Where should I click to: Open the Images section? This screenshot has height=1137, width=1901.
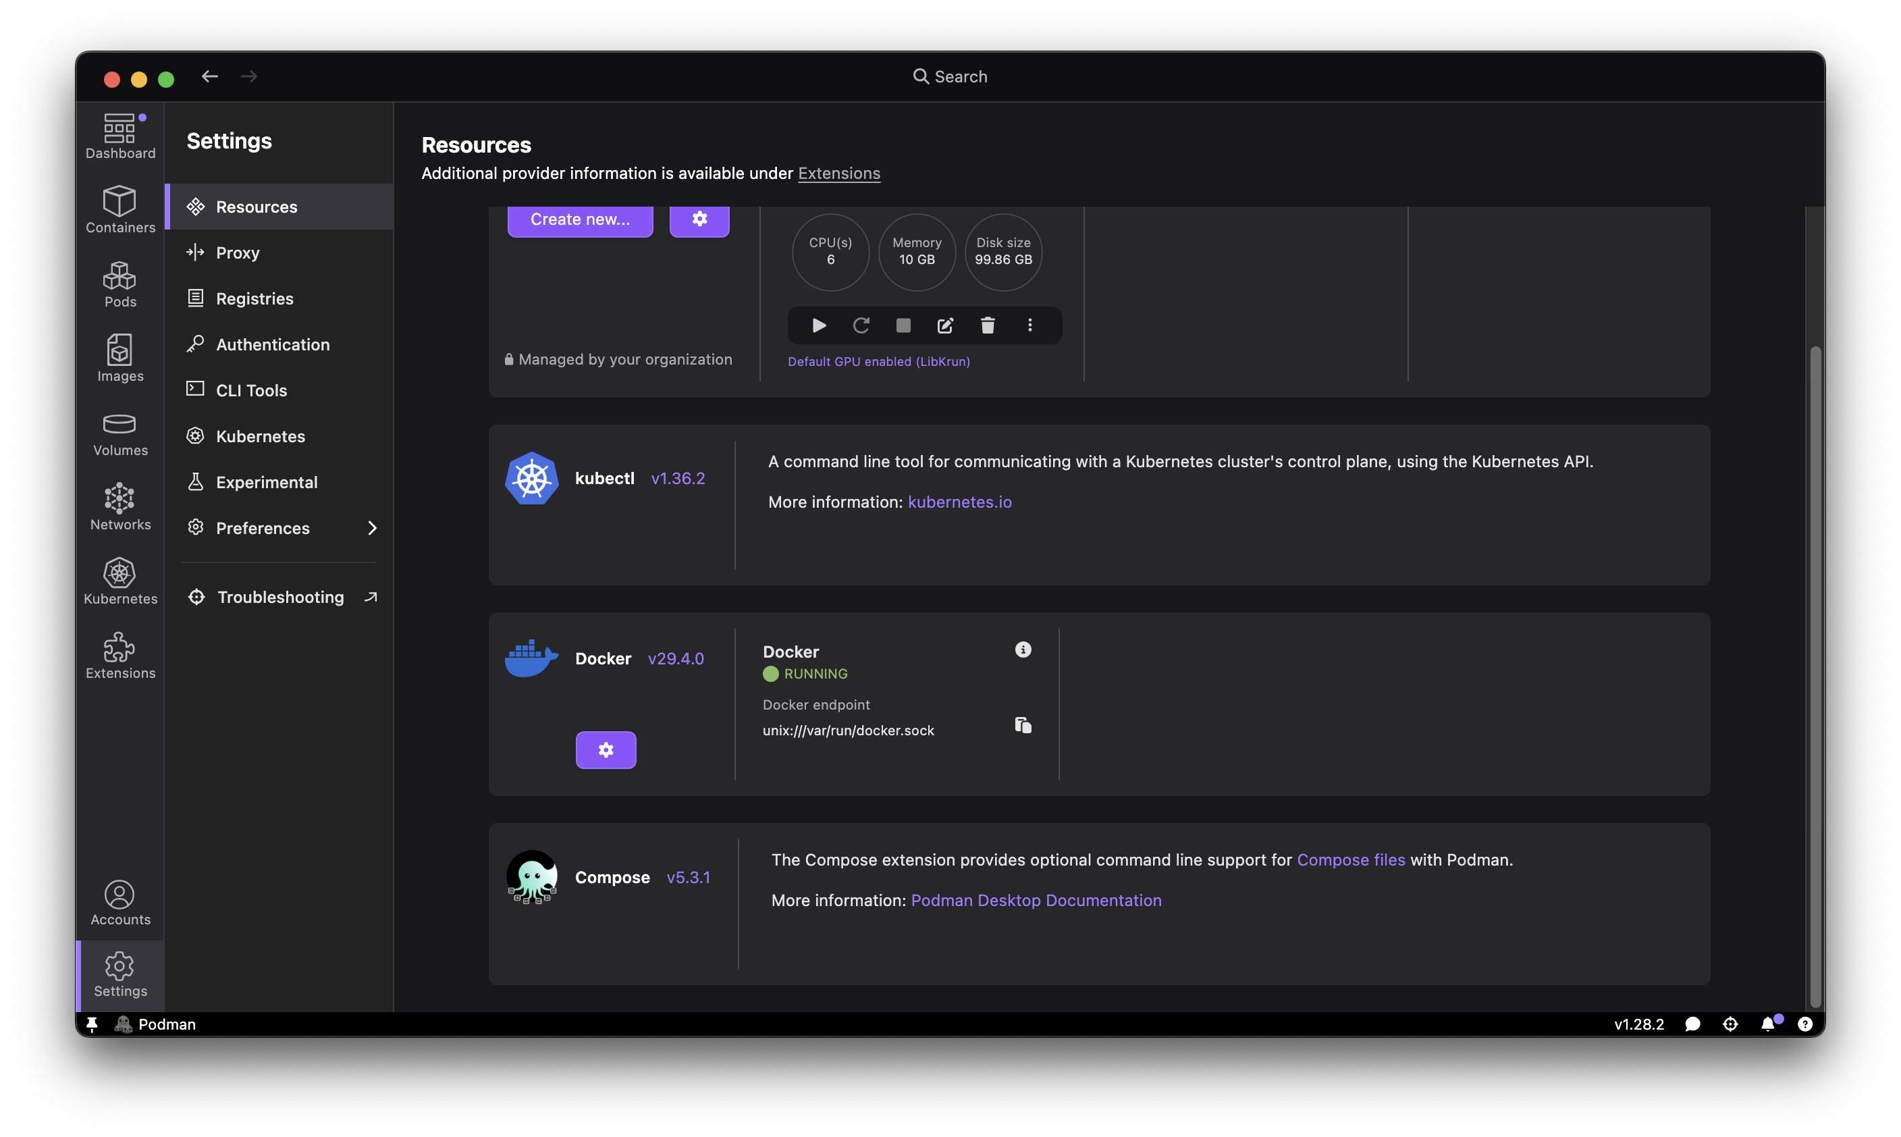pos(120,359)
